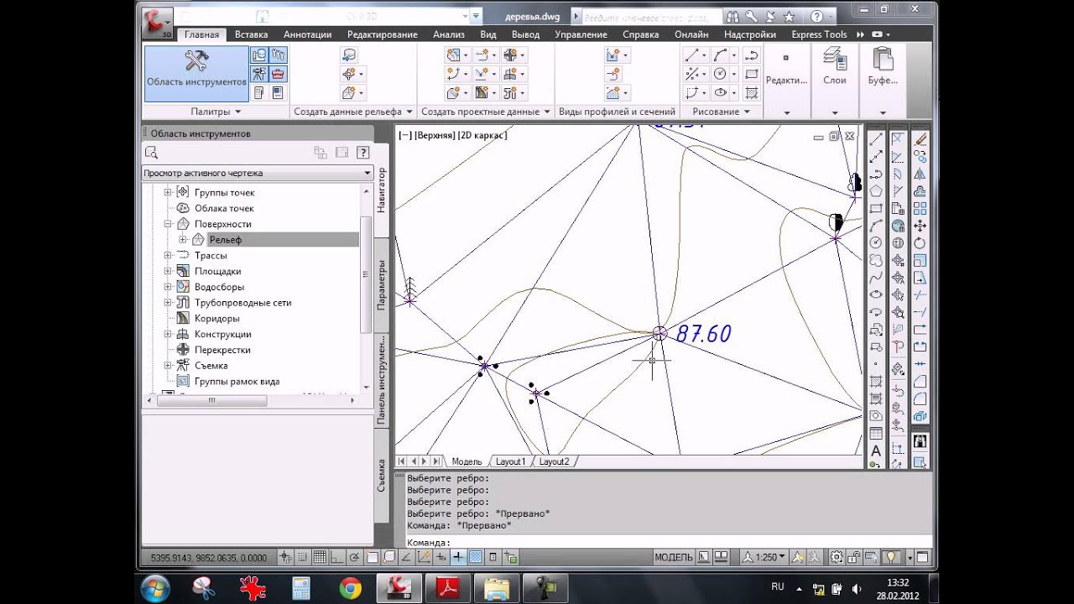Click the help question mark icon in title bar
The image size is (1074, 604).
(x=816, y=16)
